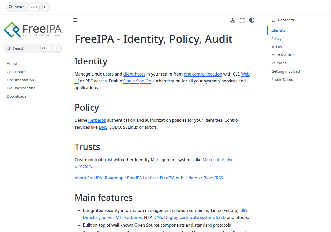Jump to Identity in Contents
Image resolution: width=331 pixels, height=232 pixels.
(278, 30)
